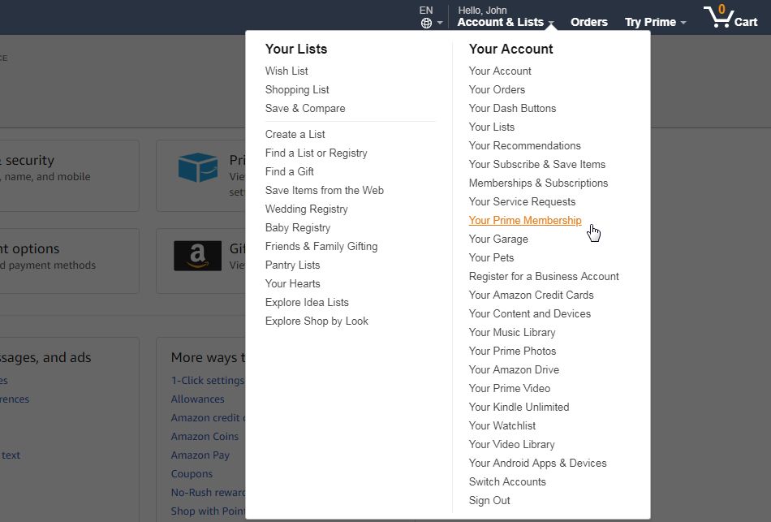
Task: Click the globe language icon
Action: point(427,23)
